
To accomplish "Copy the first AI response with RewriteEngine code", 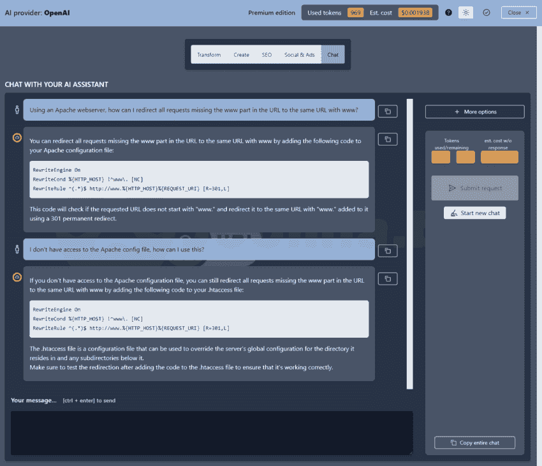I will (387, 139).
